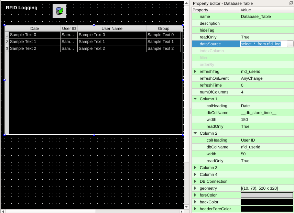Open the dataSource ellipsis browse button
Viewport: 294px width, 213px height.
[290, 44]
